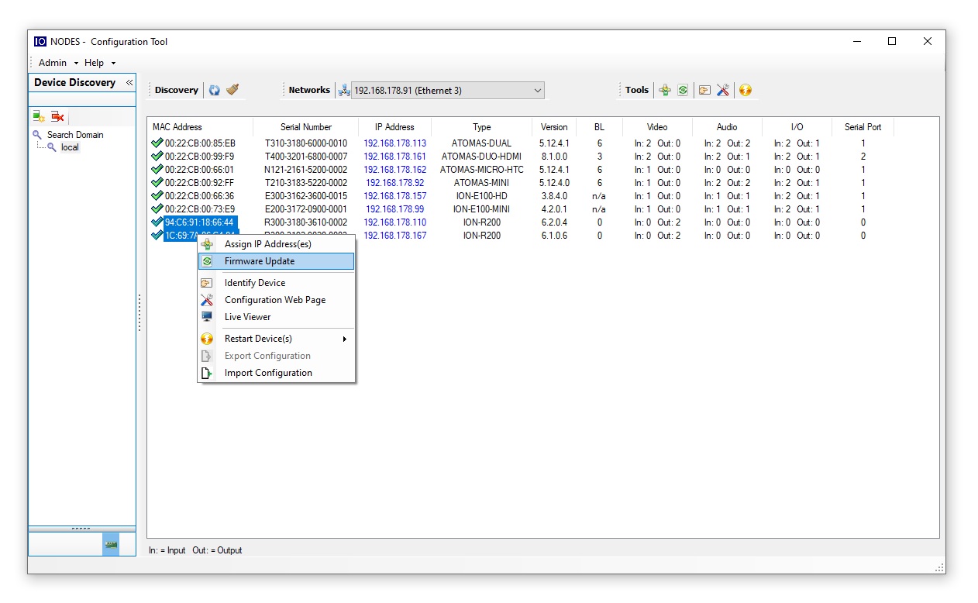
Task: Open IP address link 192.168.178.113
Action: click(394, 143)
